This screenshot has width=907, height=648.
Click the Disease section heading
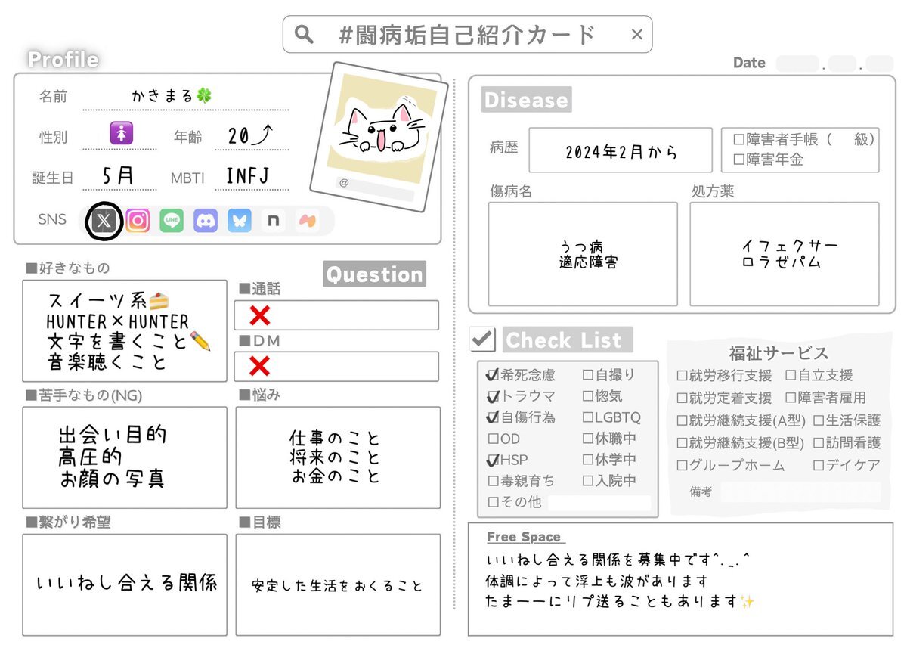pyautogui.click(x=526, y=100)
